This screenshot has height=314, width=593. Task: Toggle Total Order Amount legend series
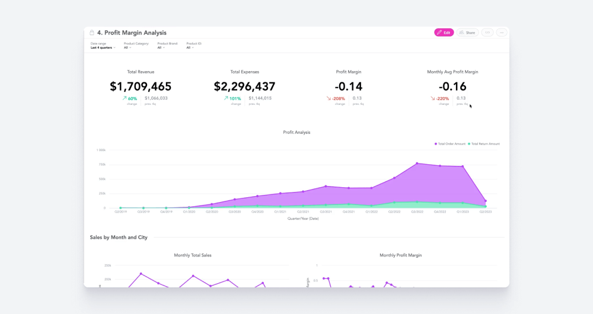451,144
